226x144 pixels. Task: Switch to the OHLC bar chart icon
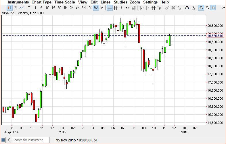[x=16, y=8]
